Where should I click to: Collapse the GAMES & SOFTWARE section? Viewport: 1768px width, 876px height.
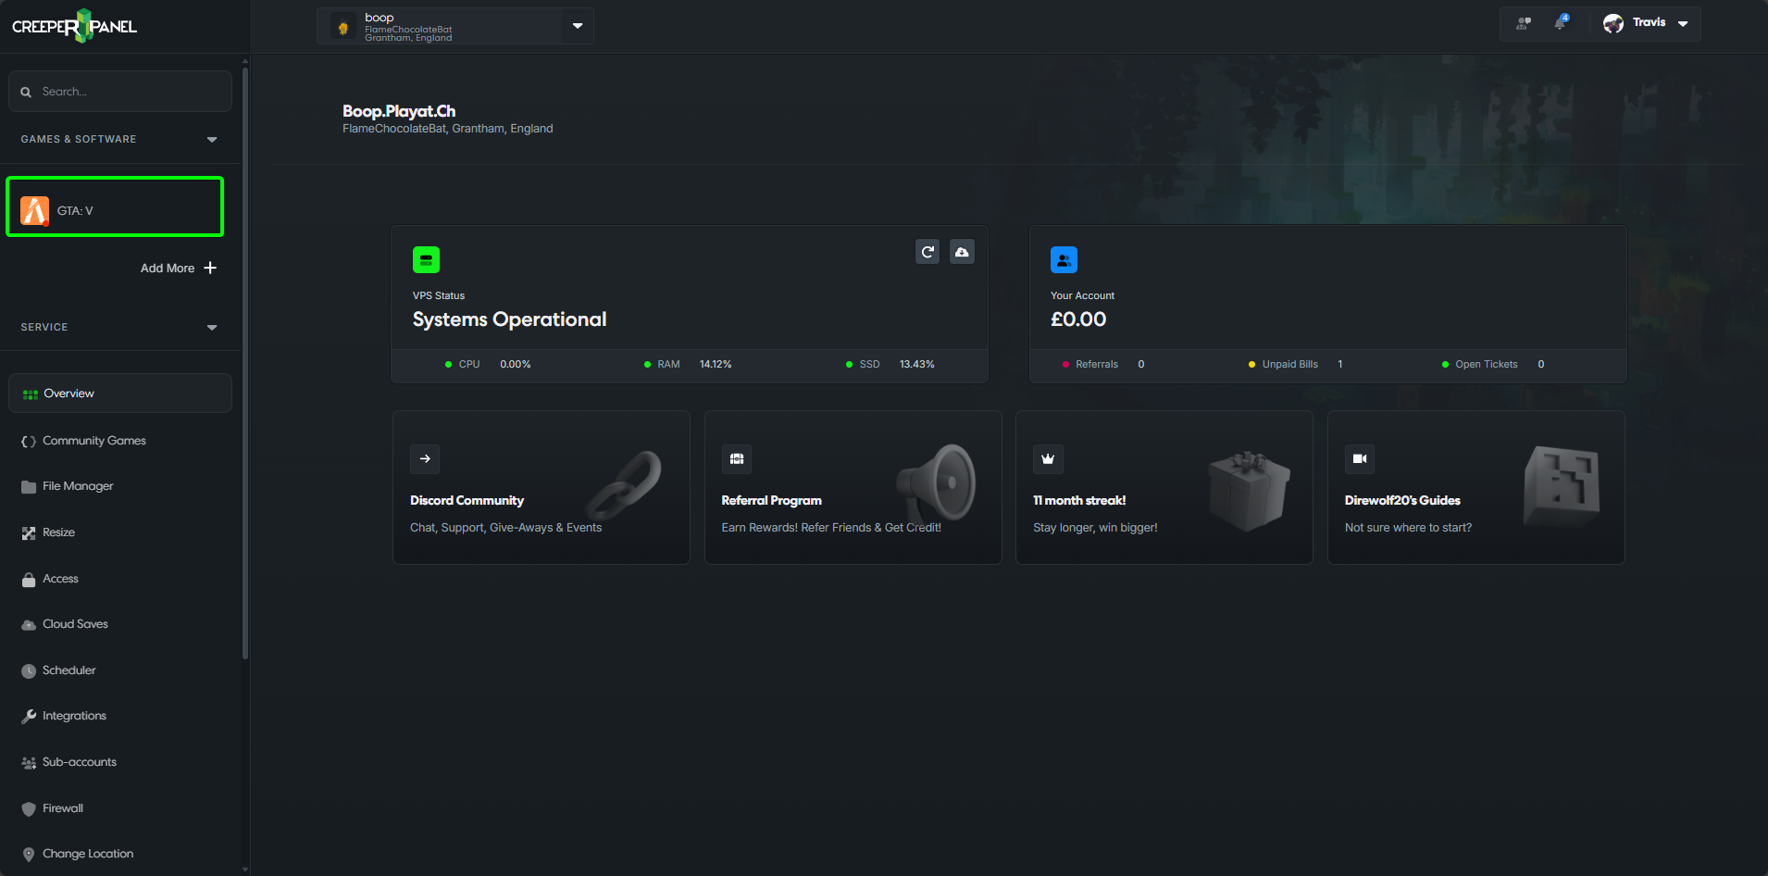(211, 139)
